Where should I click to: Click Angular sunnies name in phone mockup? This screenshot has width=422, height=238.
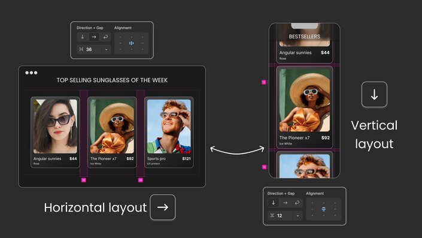[x=295, y=53]
